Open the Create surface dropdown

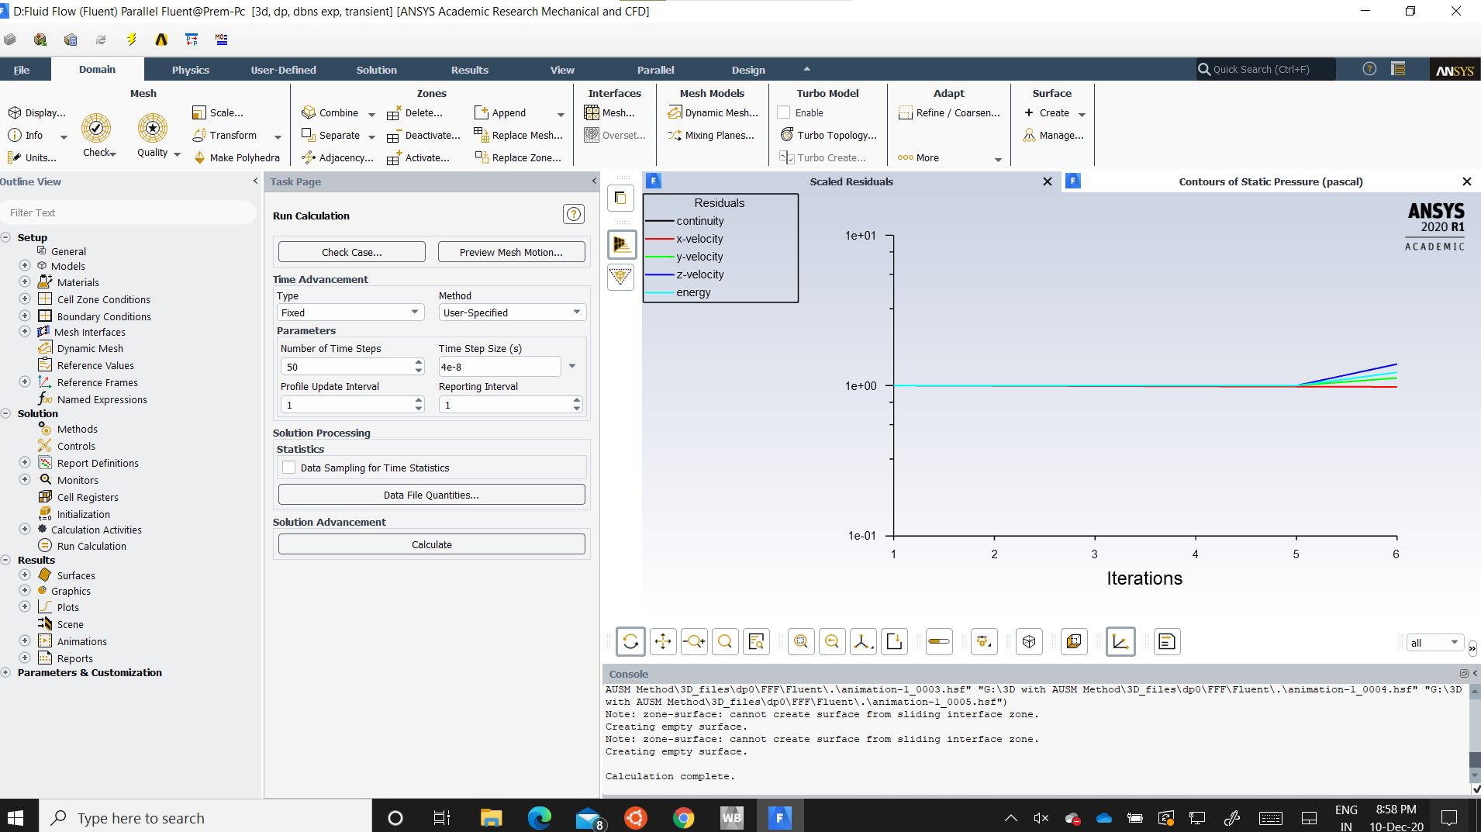click(x=1082, y=114)
